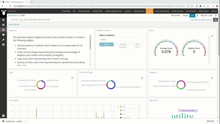Open the Git menu

(x=74, y=11)
